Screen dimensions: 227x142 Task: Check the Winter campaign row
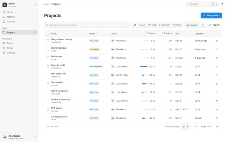pos(48,92)
